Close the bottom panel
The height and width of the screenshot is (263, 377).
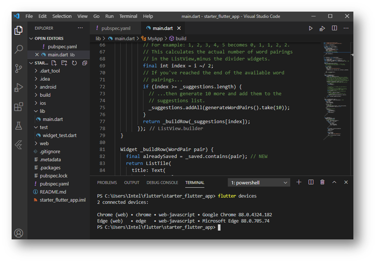[346, 182]
